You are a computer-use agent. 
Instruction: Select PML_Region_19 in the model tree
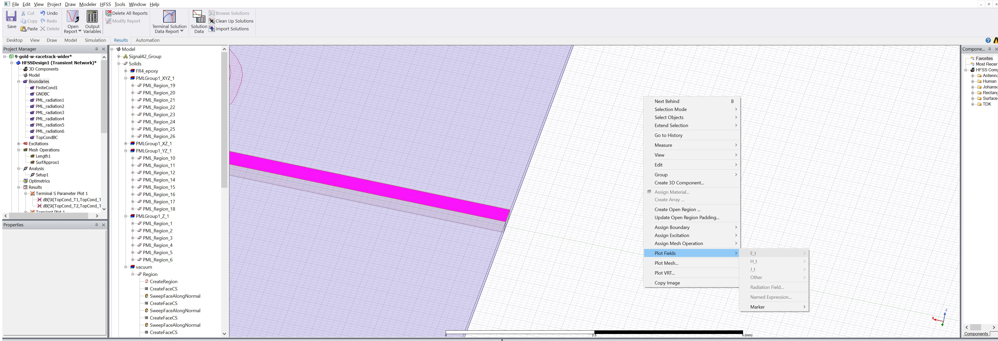point(159,85)
